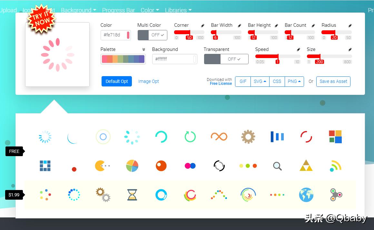Expand the Palette double chevron
Screen dimensions: 374x230
point(143,49)
